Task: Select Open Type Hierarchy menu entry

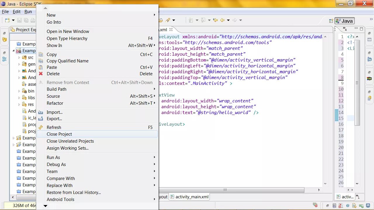Action: pos(97,38)
